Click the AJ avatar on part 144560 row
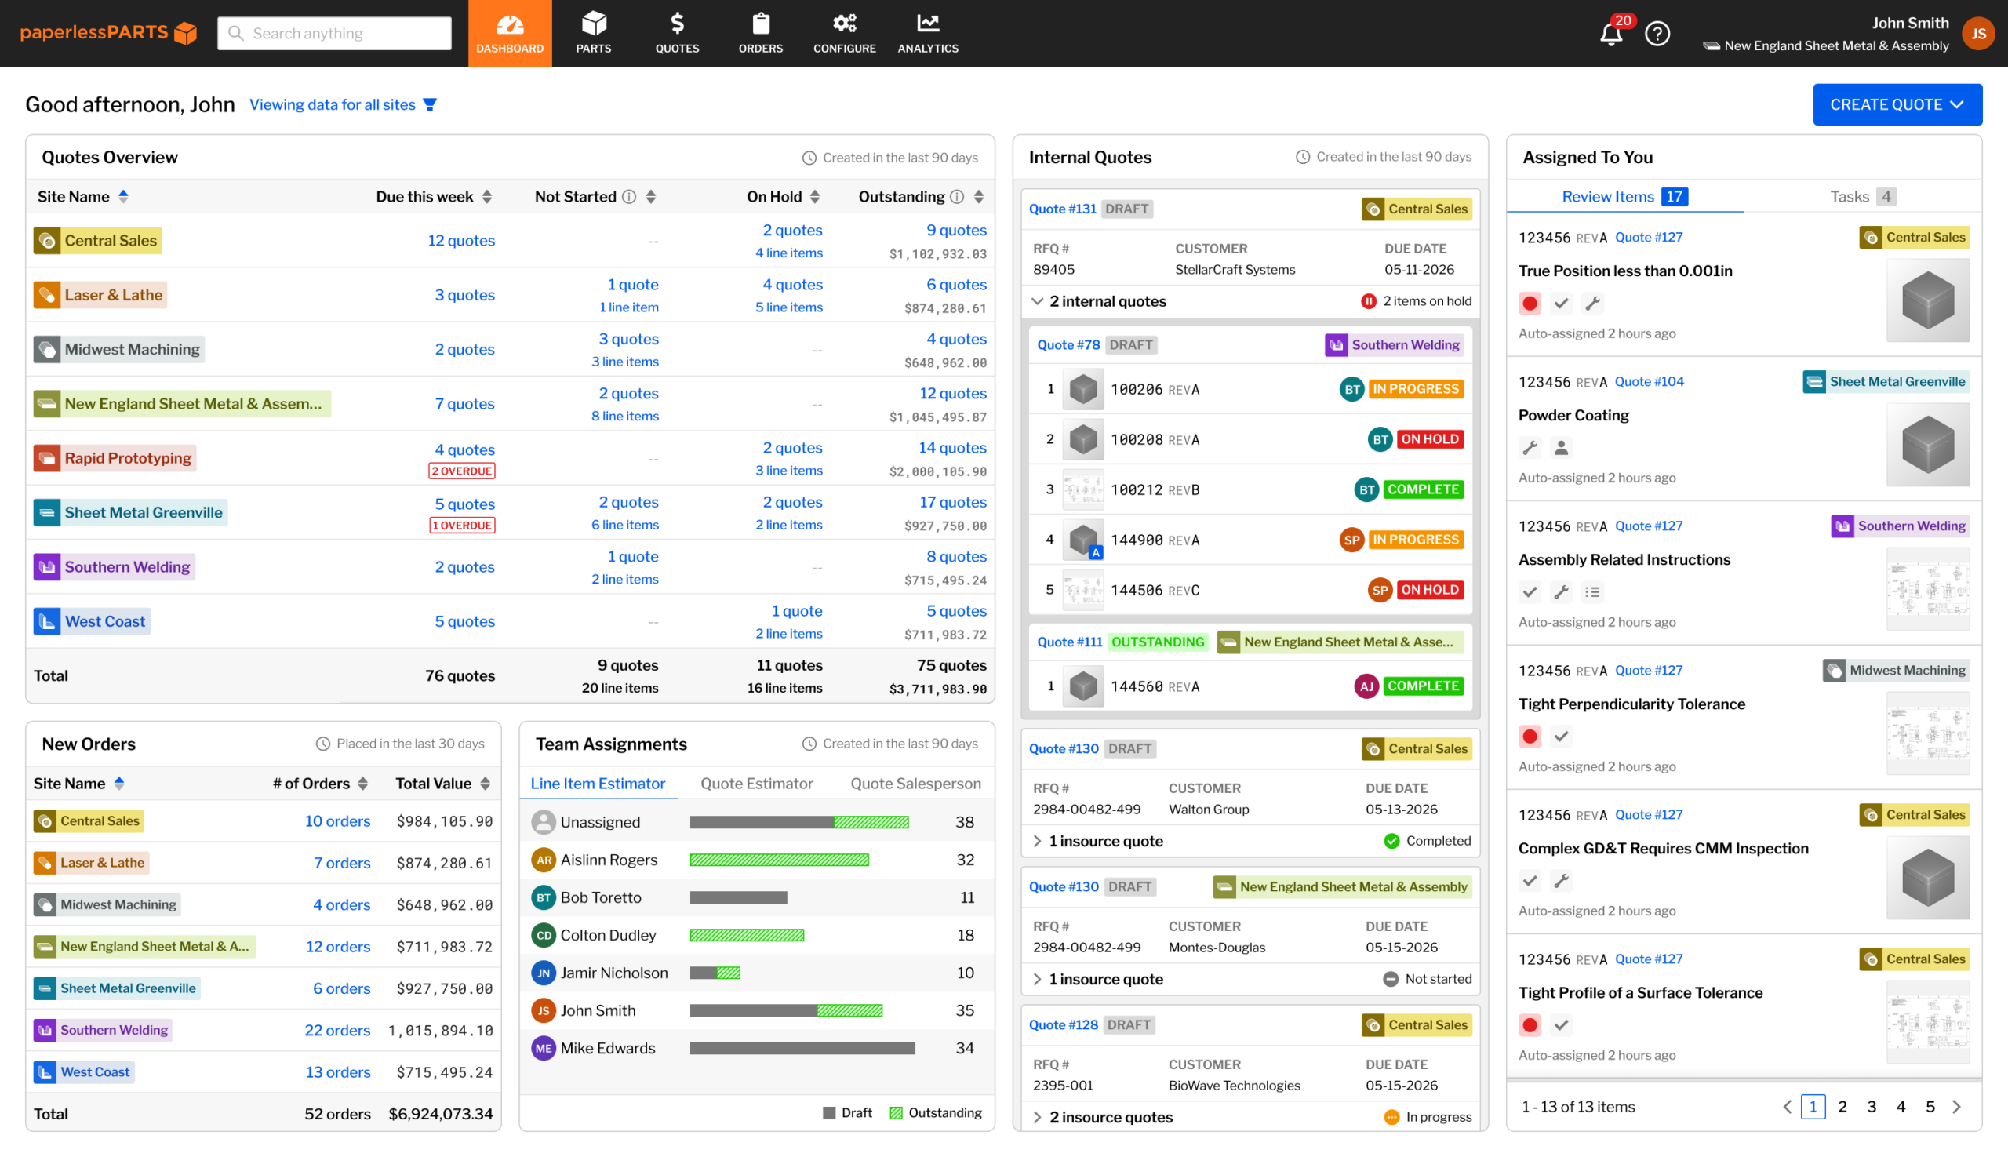This screenshot has width=2008, height=1157. click(1366, 686)
